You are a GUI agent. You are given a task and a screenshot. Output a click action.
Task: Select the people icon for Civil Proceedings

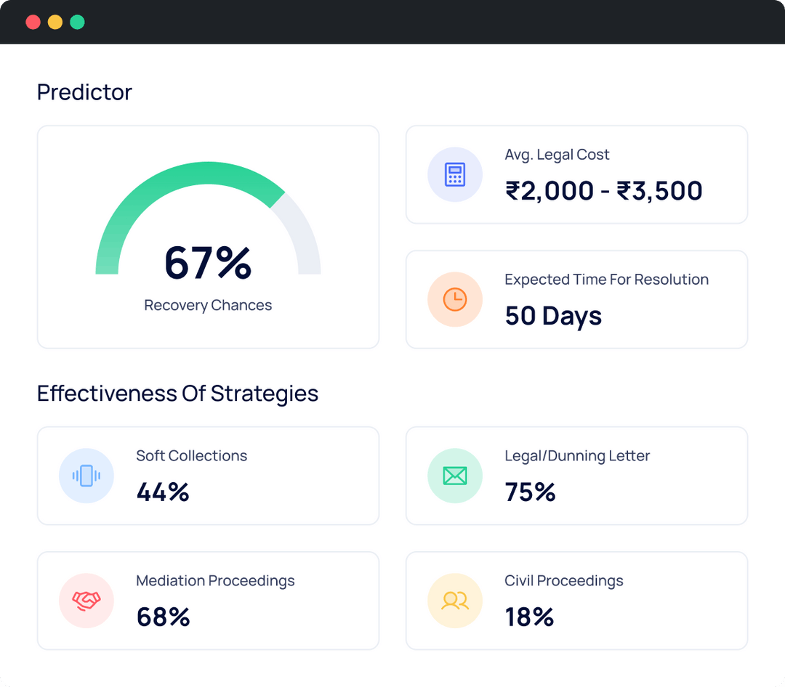click(x=454, y=601)
